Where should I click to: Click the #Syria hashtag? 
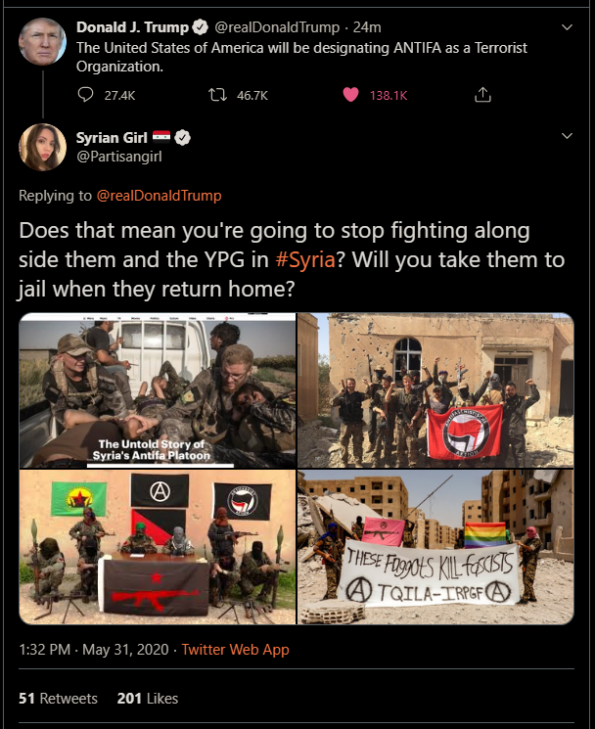305,260
